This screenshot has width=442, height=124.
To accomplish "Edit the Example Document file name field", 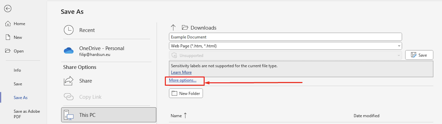I will click(285, 37).
